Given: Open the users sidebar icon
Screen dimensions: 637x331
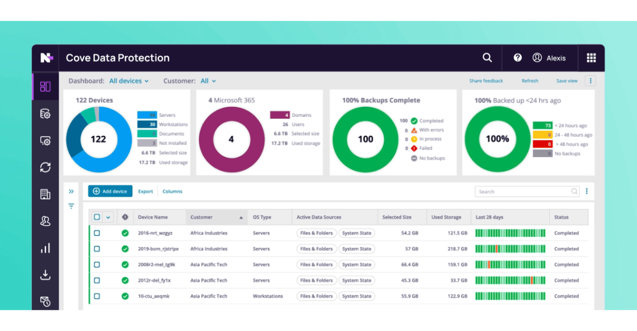Looking at the screenshot, I should pyautogui.click(x=45, y=221).
